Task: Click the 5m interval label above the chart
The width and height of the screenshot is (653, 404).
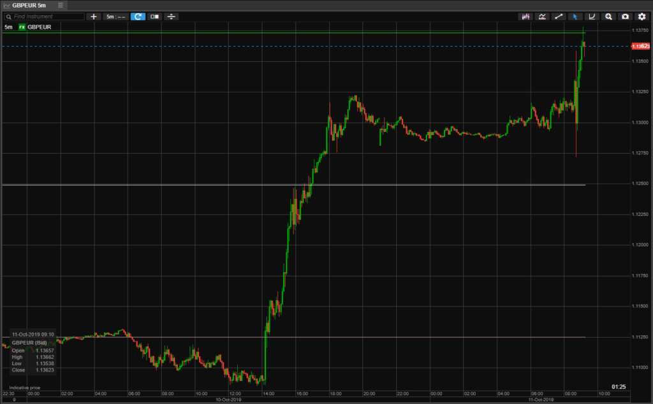Action: [8, 27]
